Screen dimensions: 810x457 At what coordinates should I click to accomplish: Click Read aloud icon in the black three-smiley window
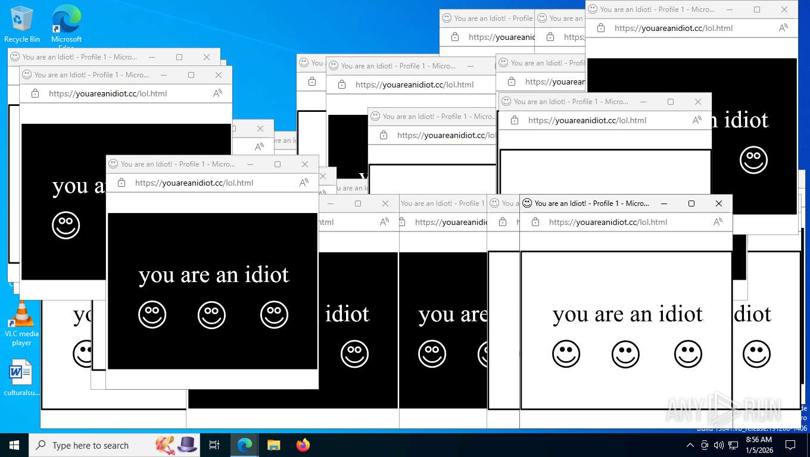pyautogui.click(x=304, y=183)
